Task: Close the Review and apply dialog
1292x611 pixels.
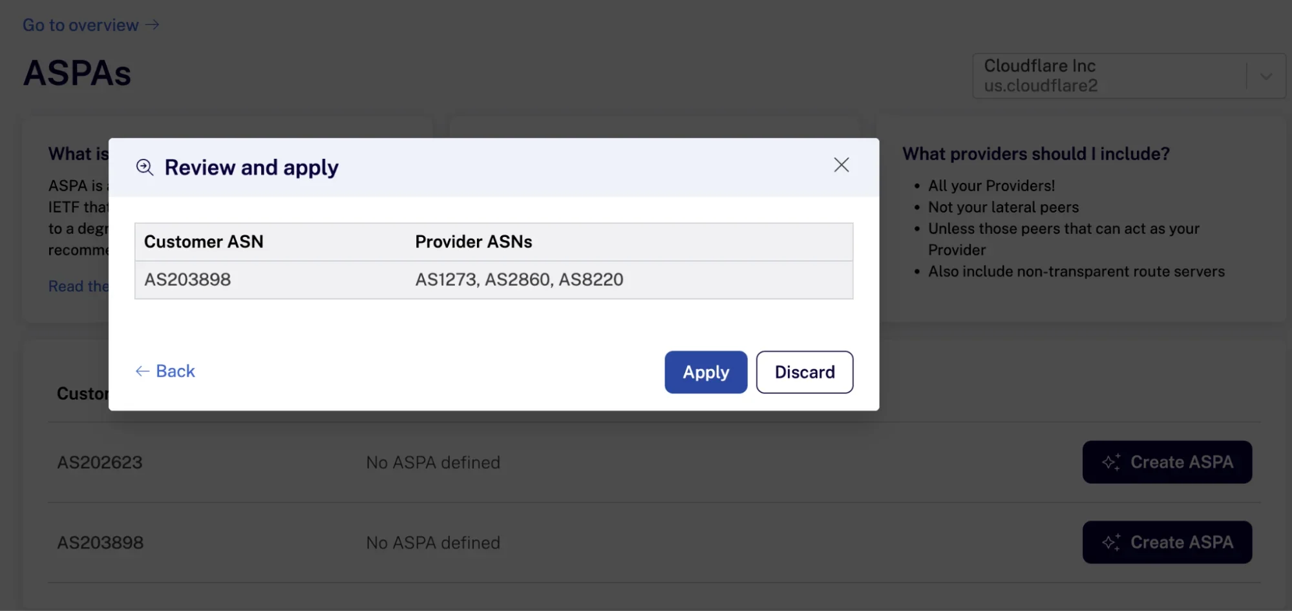Action: 841,165
